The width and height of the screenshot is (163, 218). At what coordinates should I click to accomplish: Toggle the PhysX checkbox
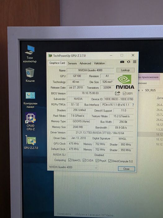97,161
